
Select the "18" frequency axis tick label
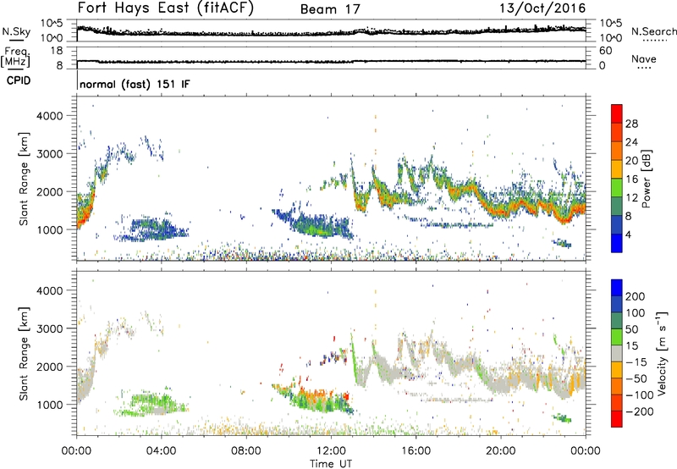[x=57, y=51]
